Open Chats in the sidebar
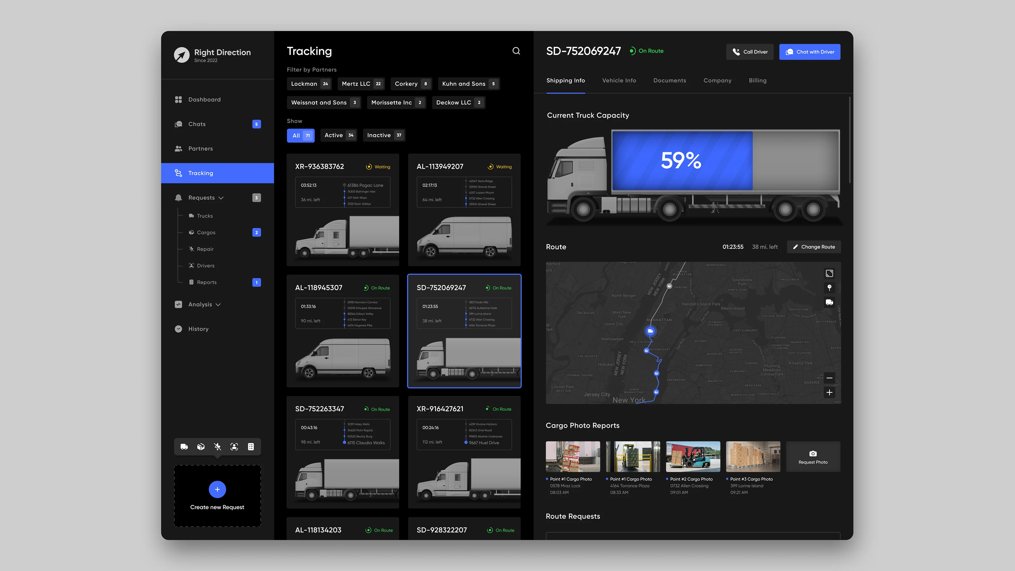This screenshot has height=571, width=1015. coord(218,124)
